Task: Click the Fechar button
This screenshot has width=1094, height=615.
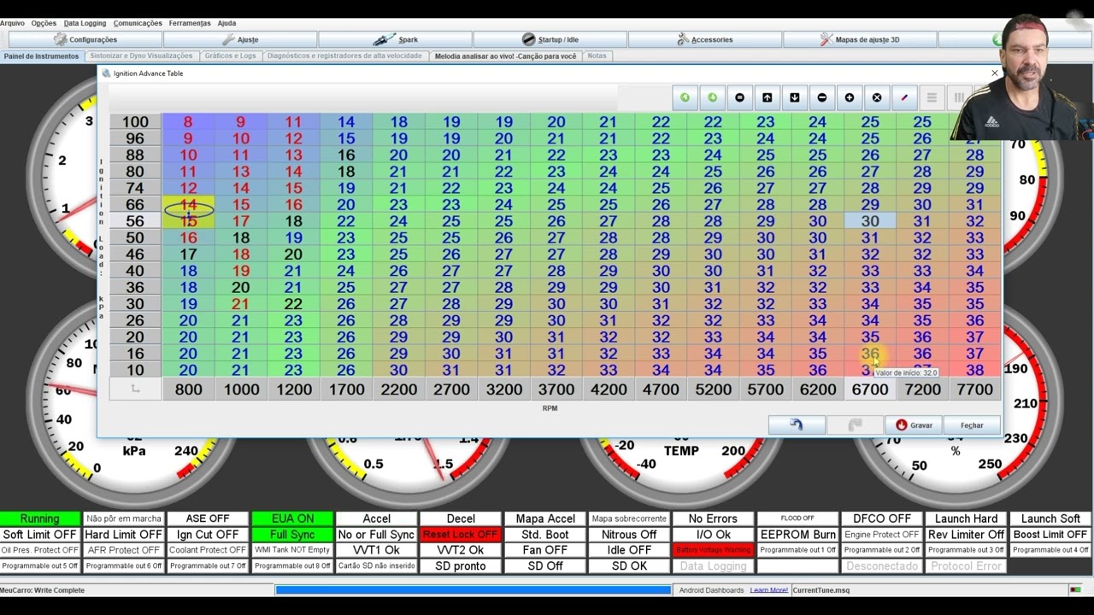Action: pos(972,425)
